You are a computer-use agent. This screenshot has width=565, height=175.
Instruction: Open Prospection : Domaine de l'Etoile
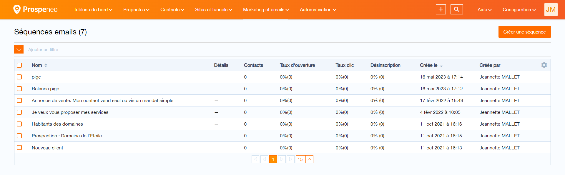point(67,136)
